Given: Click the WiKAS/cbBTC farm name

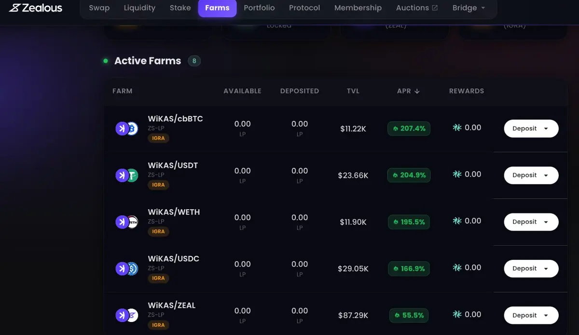Looking at the screenshot, I should pyautogui.click(x=175, y=119).
